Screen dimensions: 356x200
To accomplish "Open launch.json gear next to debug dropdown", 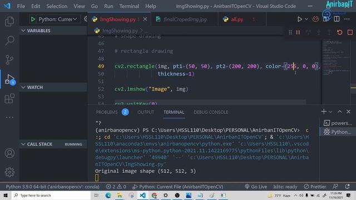I will click(x=85, y=19).
